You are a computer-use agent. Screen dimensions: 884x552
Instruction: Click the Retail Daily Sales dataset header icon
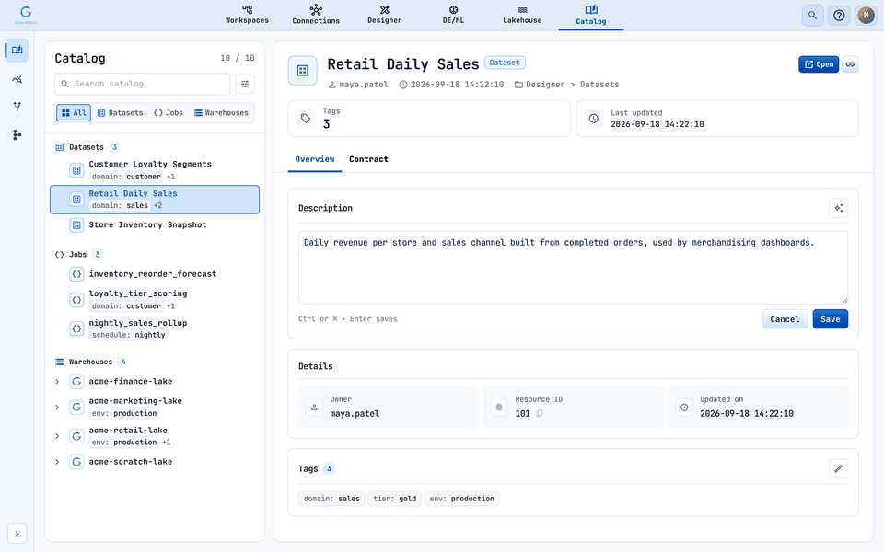tap(303, 71)
